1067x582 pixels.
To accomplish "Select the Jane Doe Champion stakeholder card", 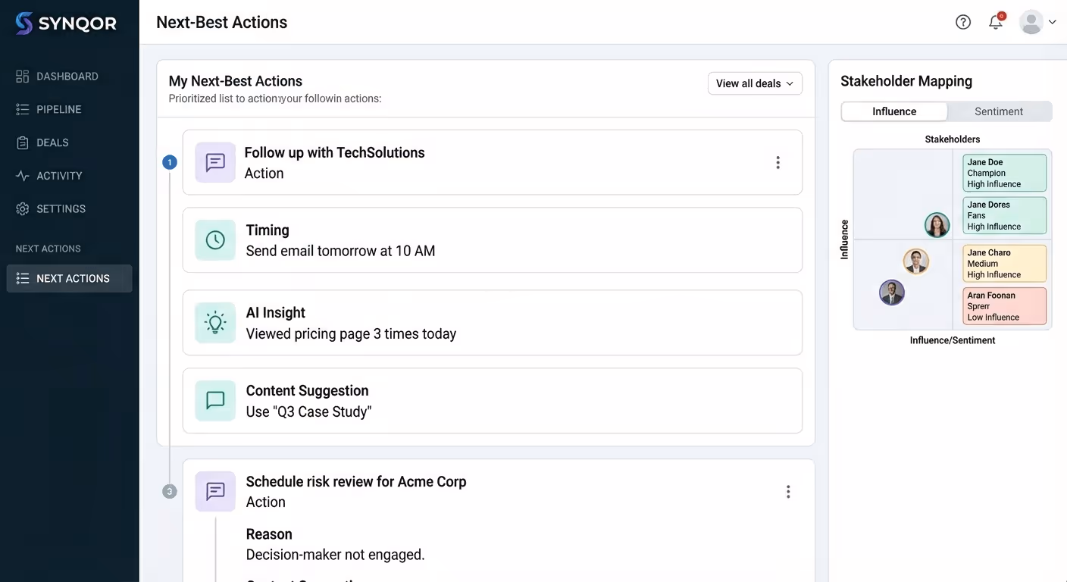I will [1004, 173].
